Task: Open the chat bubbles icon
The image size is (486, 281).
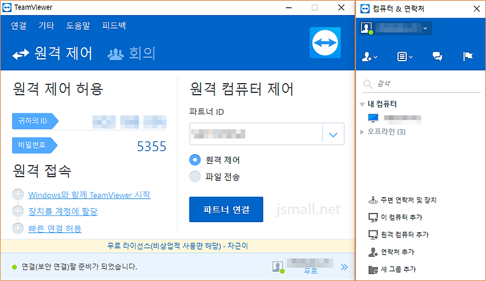Action: pyautogui.click(x=437, y=56)
